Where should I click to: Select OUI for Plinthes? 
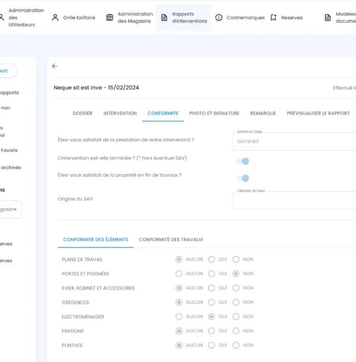[x=211, y=345]
